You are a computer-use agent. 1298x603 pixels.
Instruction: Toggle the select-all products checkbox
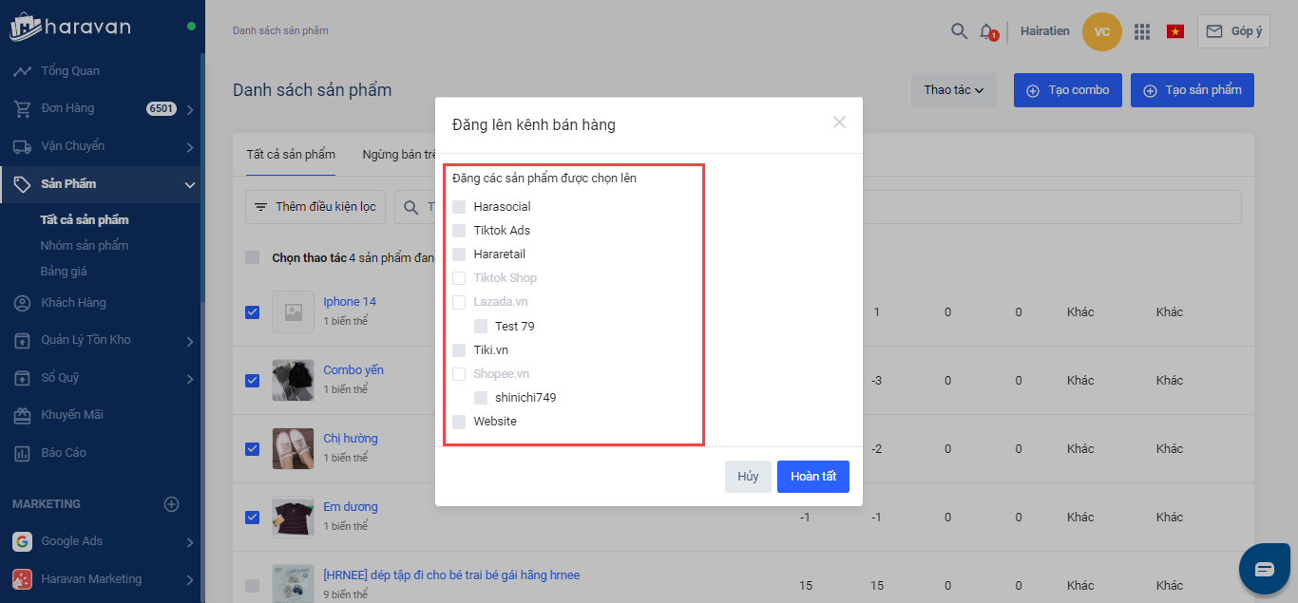(x=252, y=257)
